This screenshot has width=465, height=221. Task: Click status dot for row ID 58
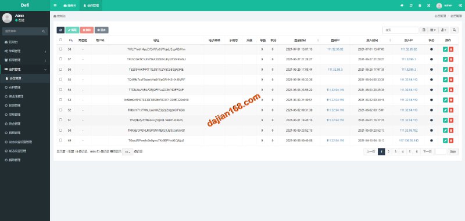431,49
